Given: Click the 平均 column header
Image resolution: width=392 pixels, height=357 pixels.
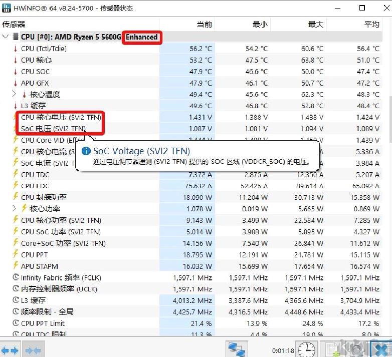Looking at the screenshot, I should (354, 24).
